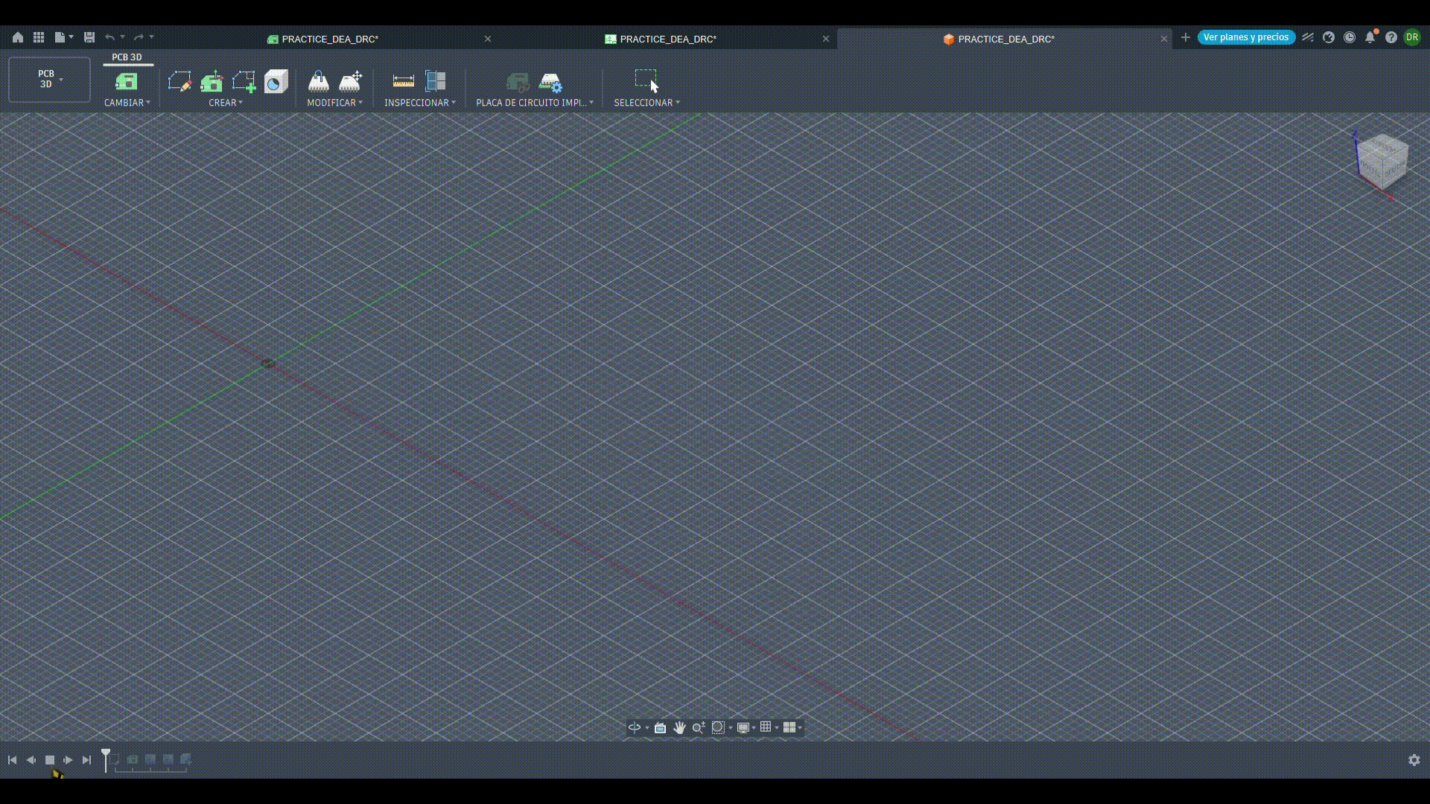Open the DR user account menu
Screen dimensions: 1430x804
[1412, 37]
